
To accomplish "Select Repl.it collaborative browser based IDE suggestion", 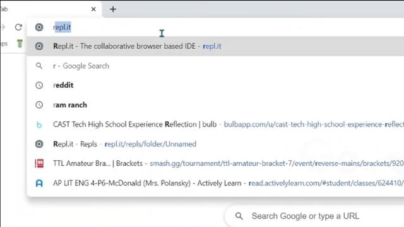I will 215,46.
